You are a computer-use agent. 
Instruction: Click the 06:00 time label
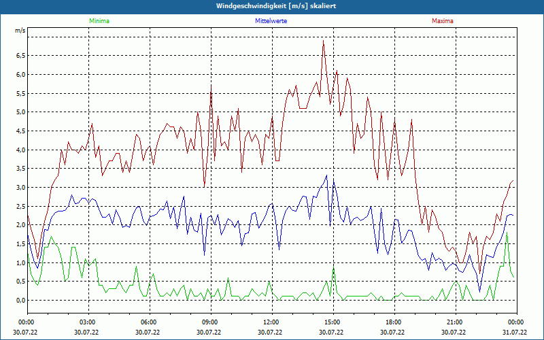[x=148, y=322]
